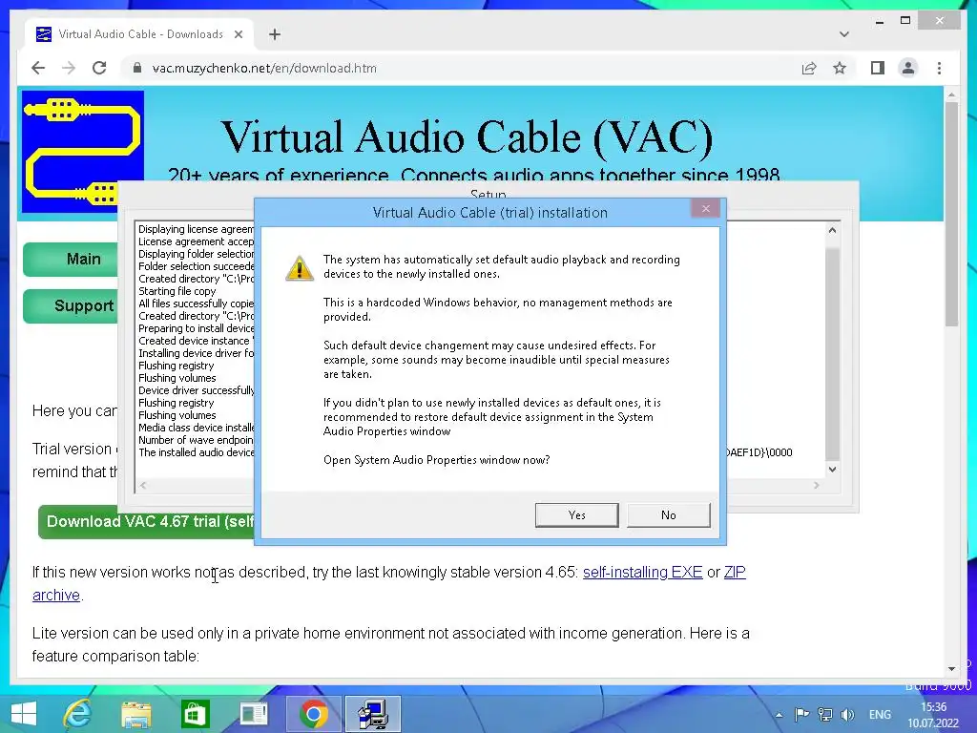Click No in the VAC installation dialog

(x=668, y=514)
